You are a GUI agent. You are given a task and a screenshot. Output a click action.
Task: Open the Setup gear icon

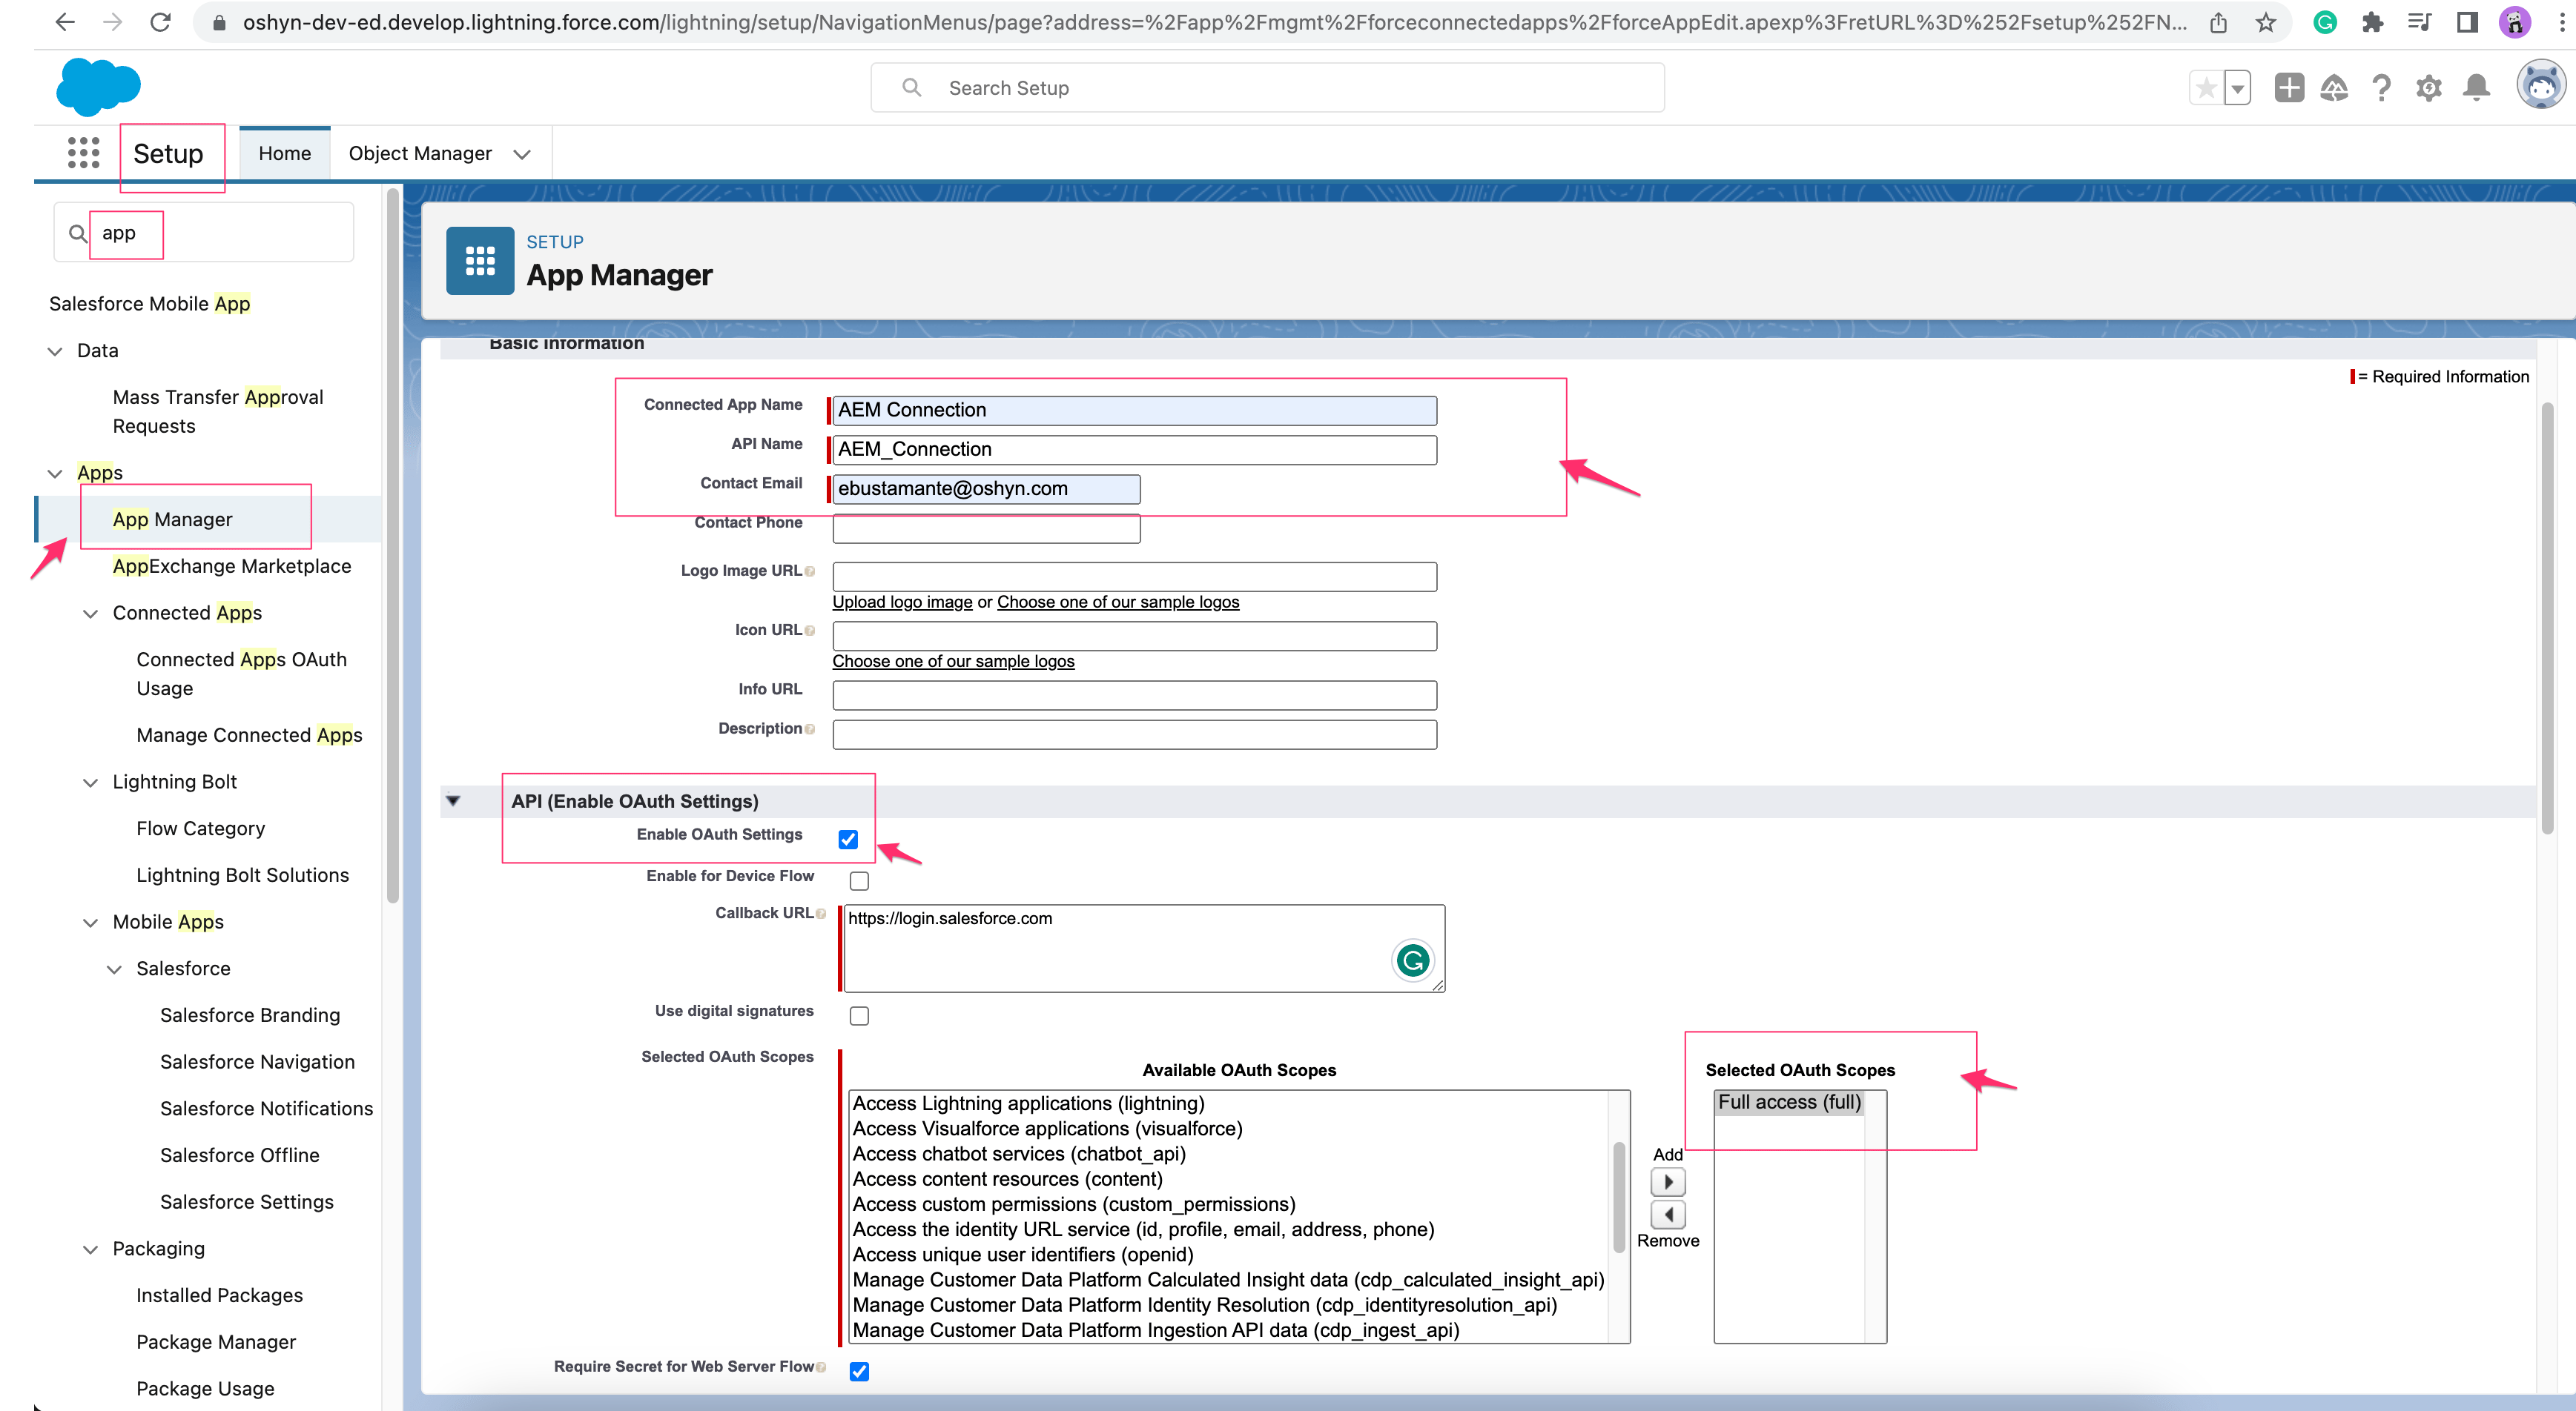coord(2429,88)
